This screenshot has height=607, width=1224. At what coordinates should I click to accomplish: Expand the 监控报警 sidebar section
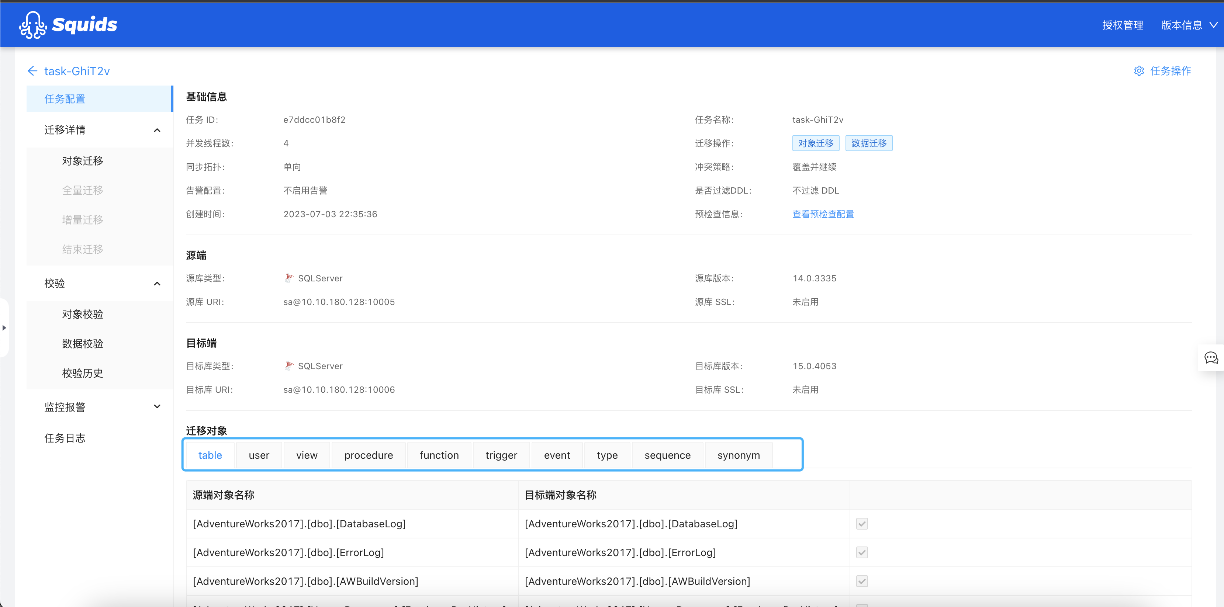[157, 406]
